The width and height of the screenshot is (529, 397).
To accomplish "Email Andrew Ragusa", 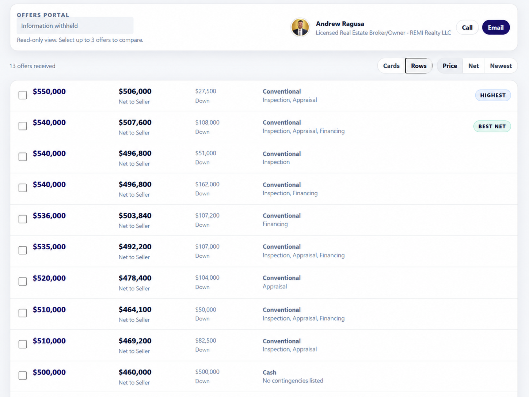I will click(x=496, y=27).
